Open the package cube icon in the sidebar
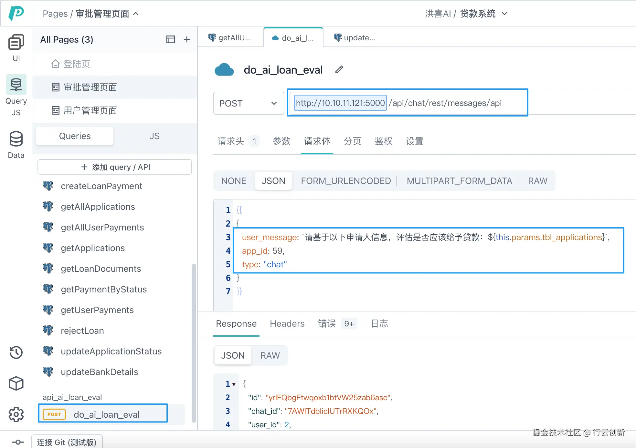 coord(16,383)
